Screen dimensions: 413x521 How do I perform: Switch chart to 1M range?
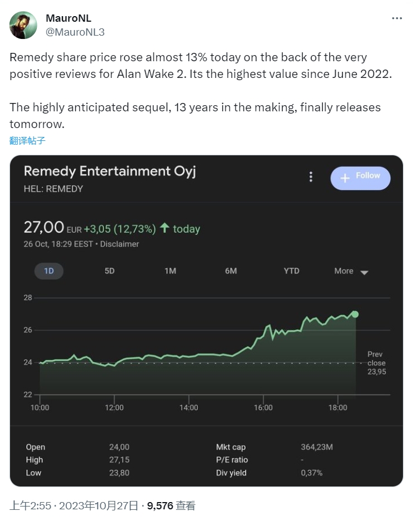point(170,271)
